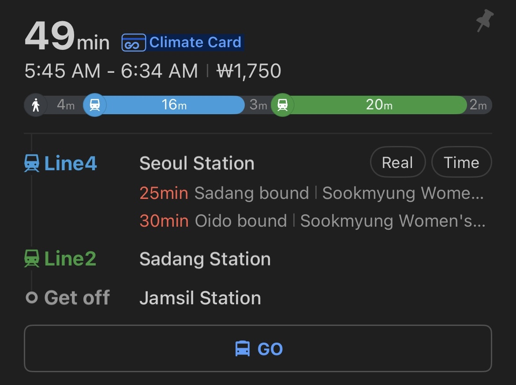Toggle the Real arrival mode pill
The image size is (516, 385).
[x=397, y=163]
